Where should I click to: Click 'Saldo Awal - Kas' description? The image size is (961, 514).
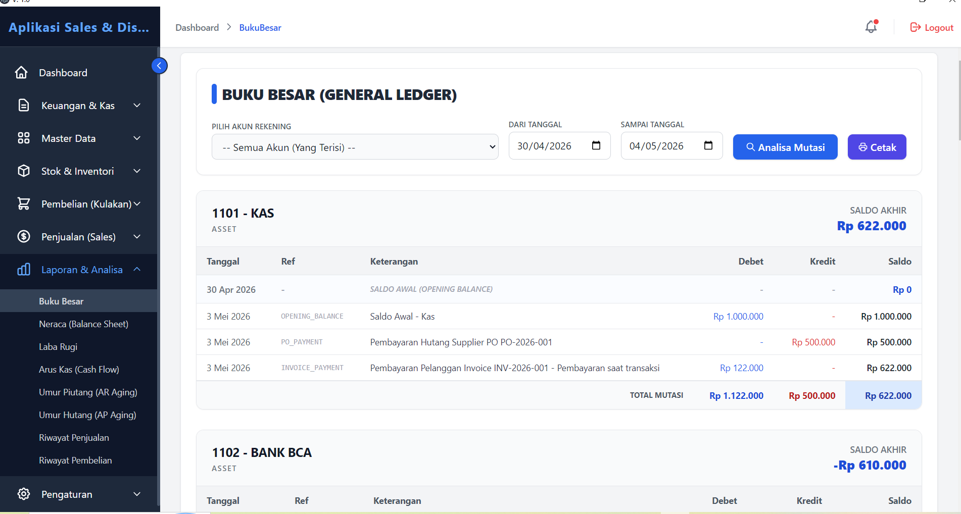point(402,316)
